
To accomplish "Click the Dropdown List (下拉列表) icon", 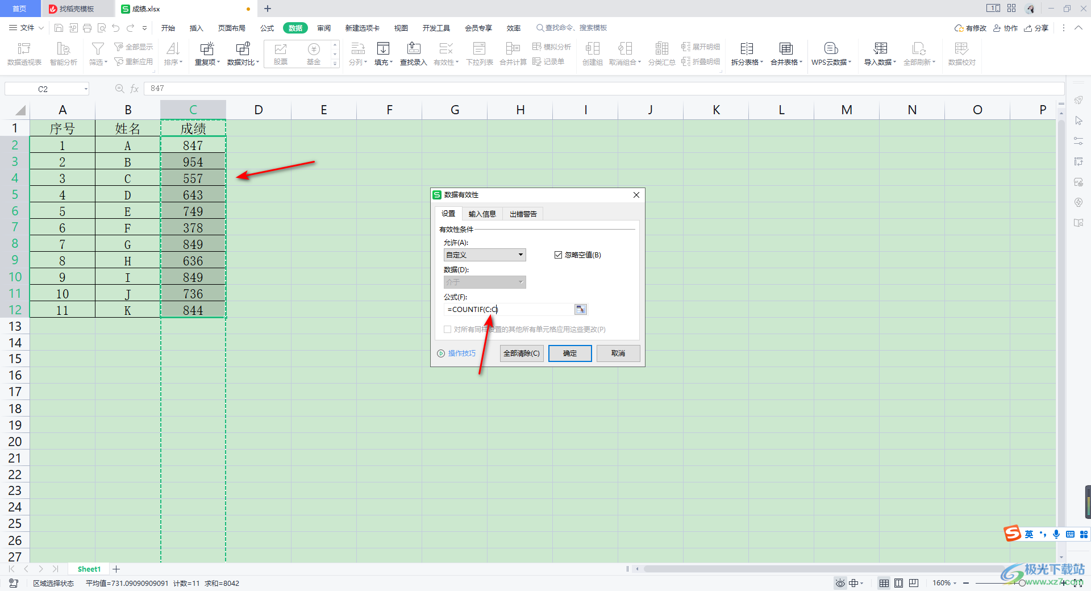I will click(x=480, y=54).
